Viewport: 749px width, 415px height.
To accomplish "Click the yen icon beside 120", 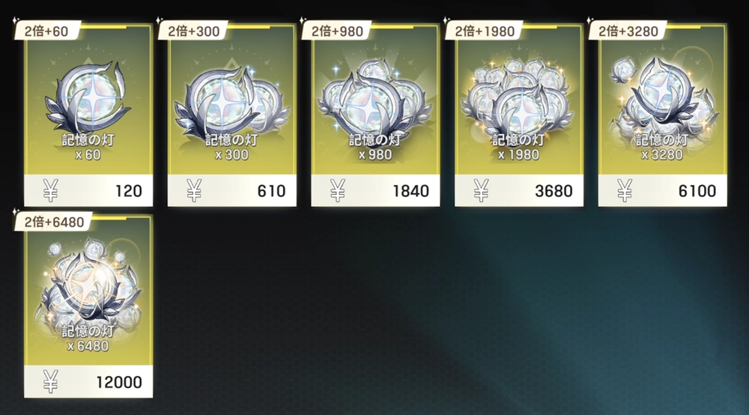I will (x=50, y=190).
